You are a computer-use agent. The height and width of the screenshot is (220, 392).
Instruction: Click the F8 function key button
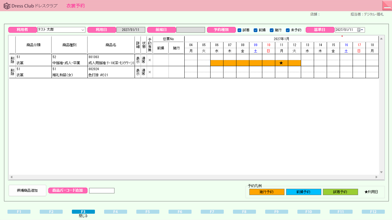244,212
